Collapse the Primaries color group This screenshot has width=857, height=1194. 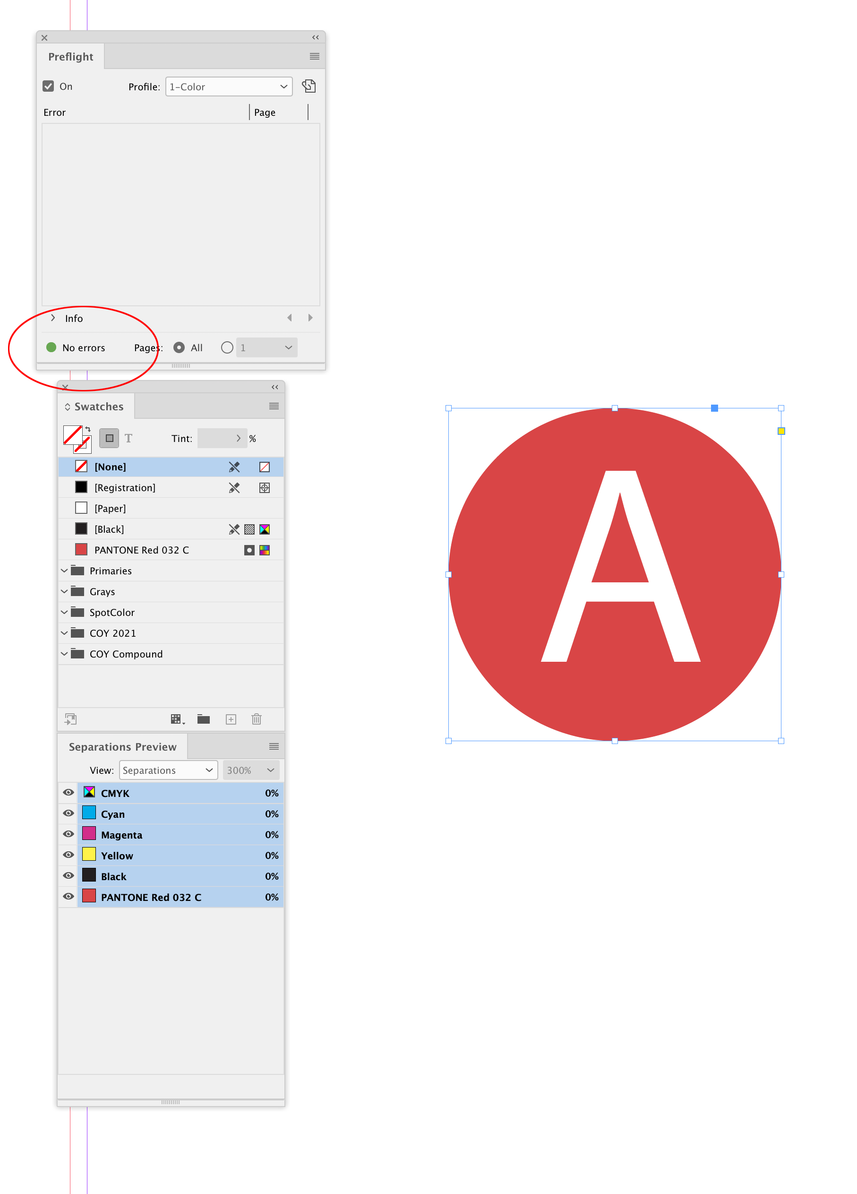[64, 571]
